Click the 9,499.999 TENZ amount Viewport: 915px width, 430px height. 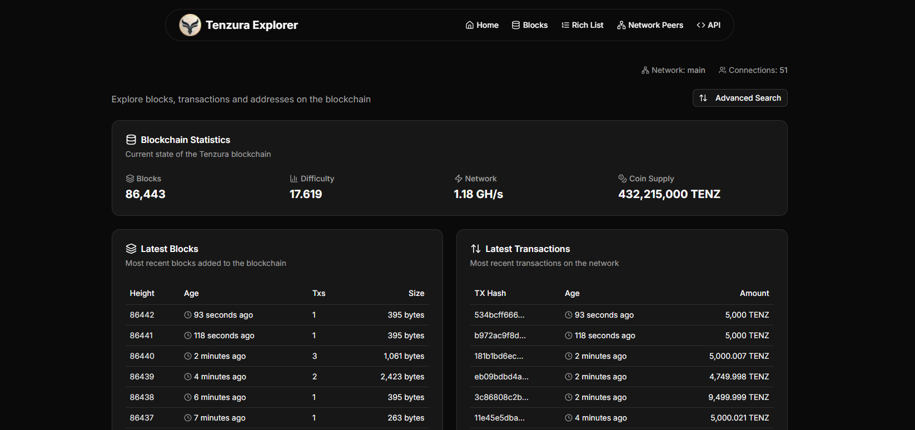[739, 397]
